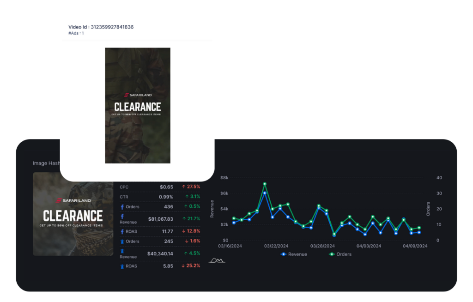
Task: Click the Video Id 312359927841836 text
Action: [x=101, y=27]
